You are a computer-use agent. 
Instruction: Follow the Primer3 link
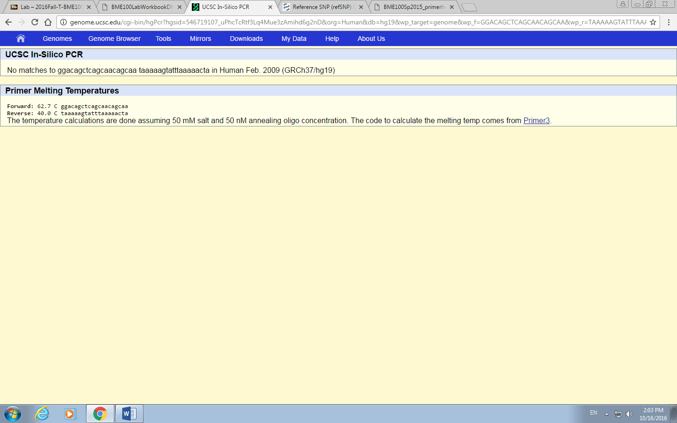point(536,121)
